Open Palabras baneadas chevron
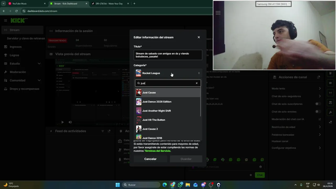 tap(320, 135)
